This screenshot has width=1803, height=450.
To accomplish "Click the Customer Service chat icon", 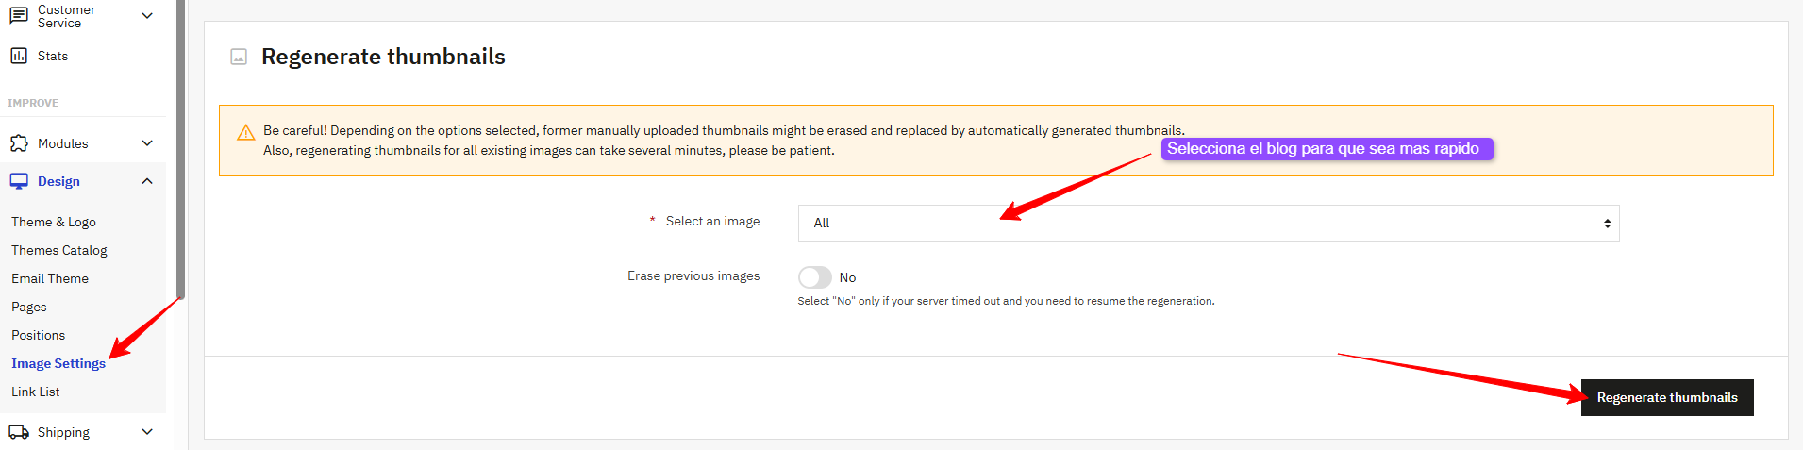I will (x=19, y=16).
